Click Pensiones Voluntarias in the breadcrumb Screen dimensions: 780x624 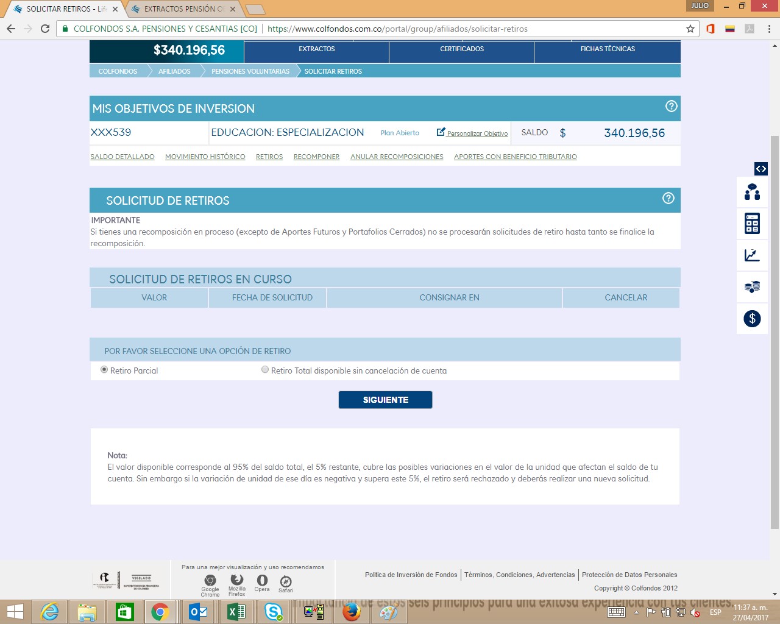click(x=250, y=71)
